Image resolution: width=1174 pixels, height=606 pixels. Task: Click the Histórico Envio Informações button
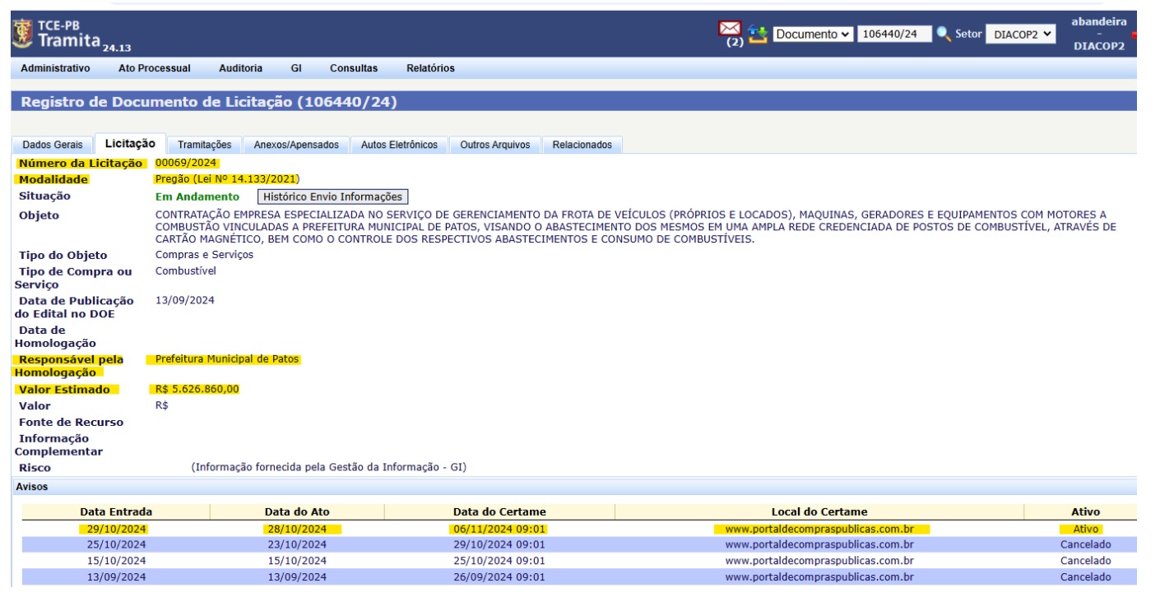(332, 197)
